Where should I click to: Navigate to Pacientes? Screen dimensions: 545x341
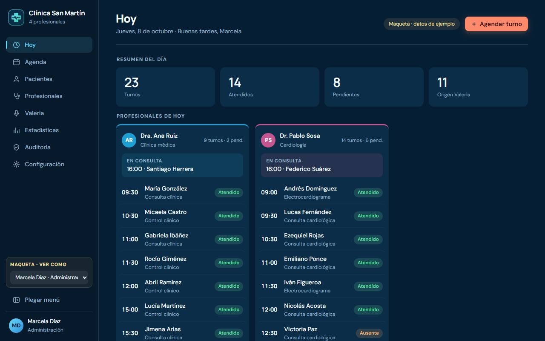pyautogui.click(x=49, y=79)
